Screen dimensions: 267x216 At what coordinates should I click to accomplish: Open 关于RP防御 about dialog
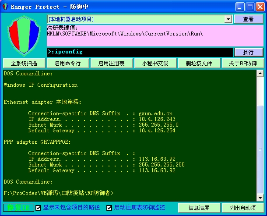[x=243, y=64]
